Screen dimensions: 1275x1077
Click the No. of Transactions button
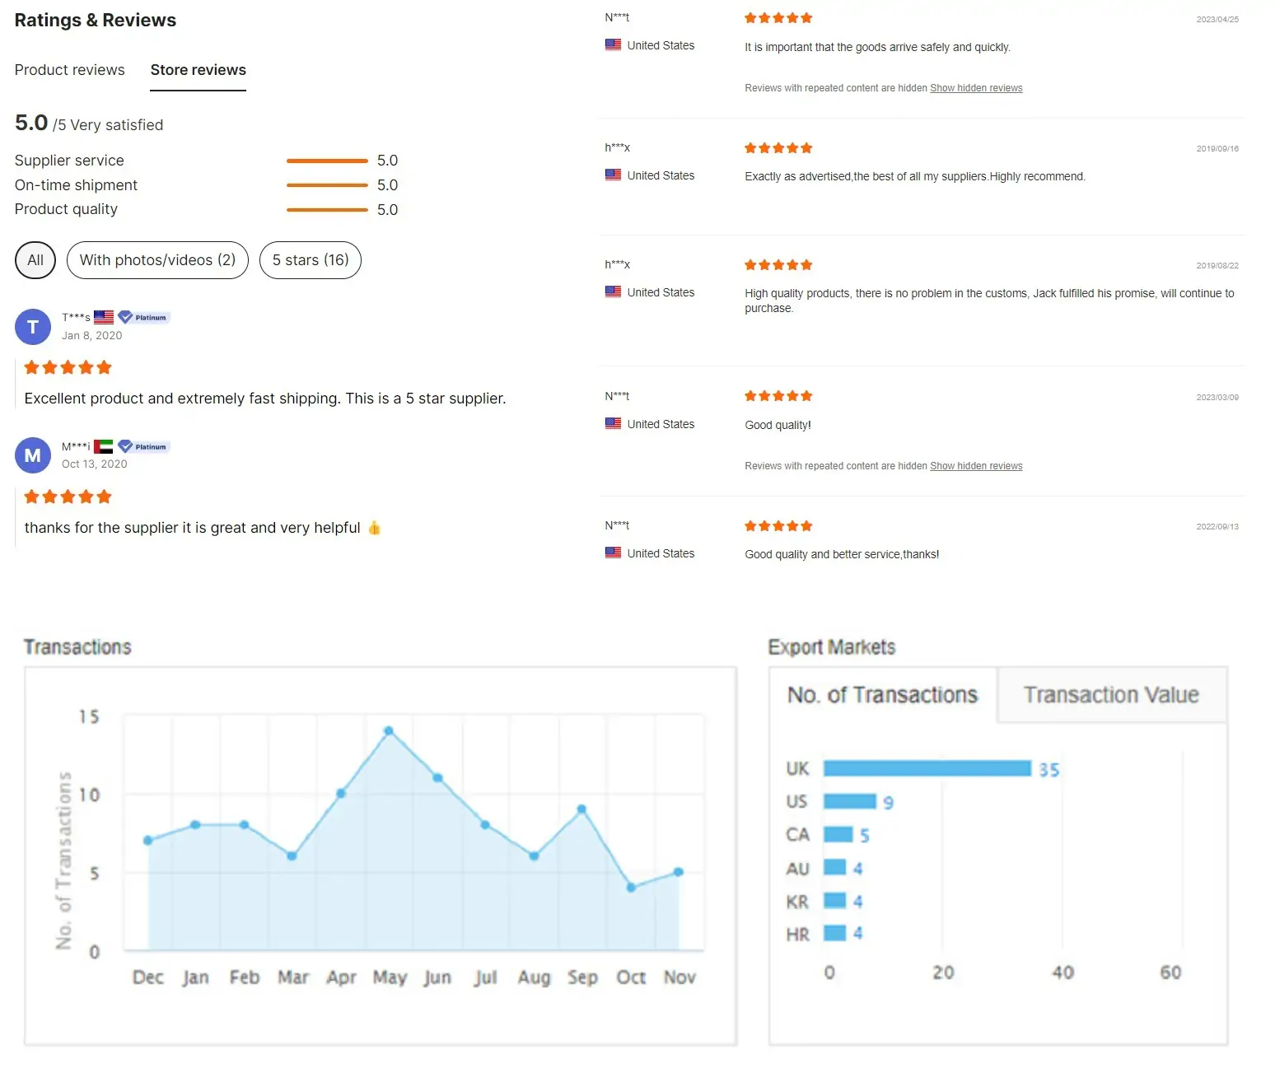click(881, 694)
